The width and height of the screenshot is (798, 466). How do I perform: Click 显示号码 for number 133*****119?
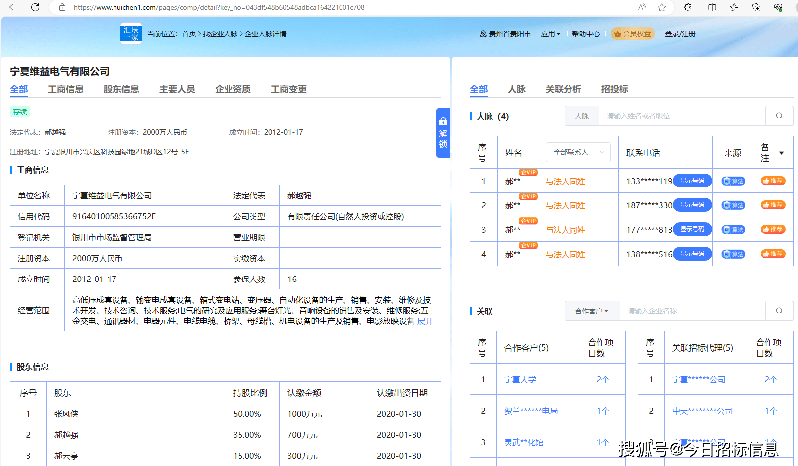pyautogui.click(x=692, y=181)
